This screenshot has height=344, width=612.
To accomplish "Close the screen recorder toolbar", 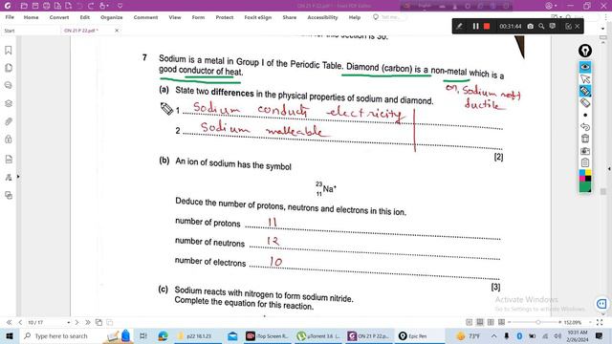I will coord(578,26).
